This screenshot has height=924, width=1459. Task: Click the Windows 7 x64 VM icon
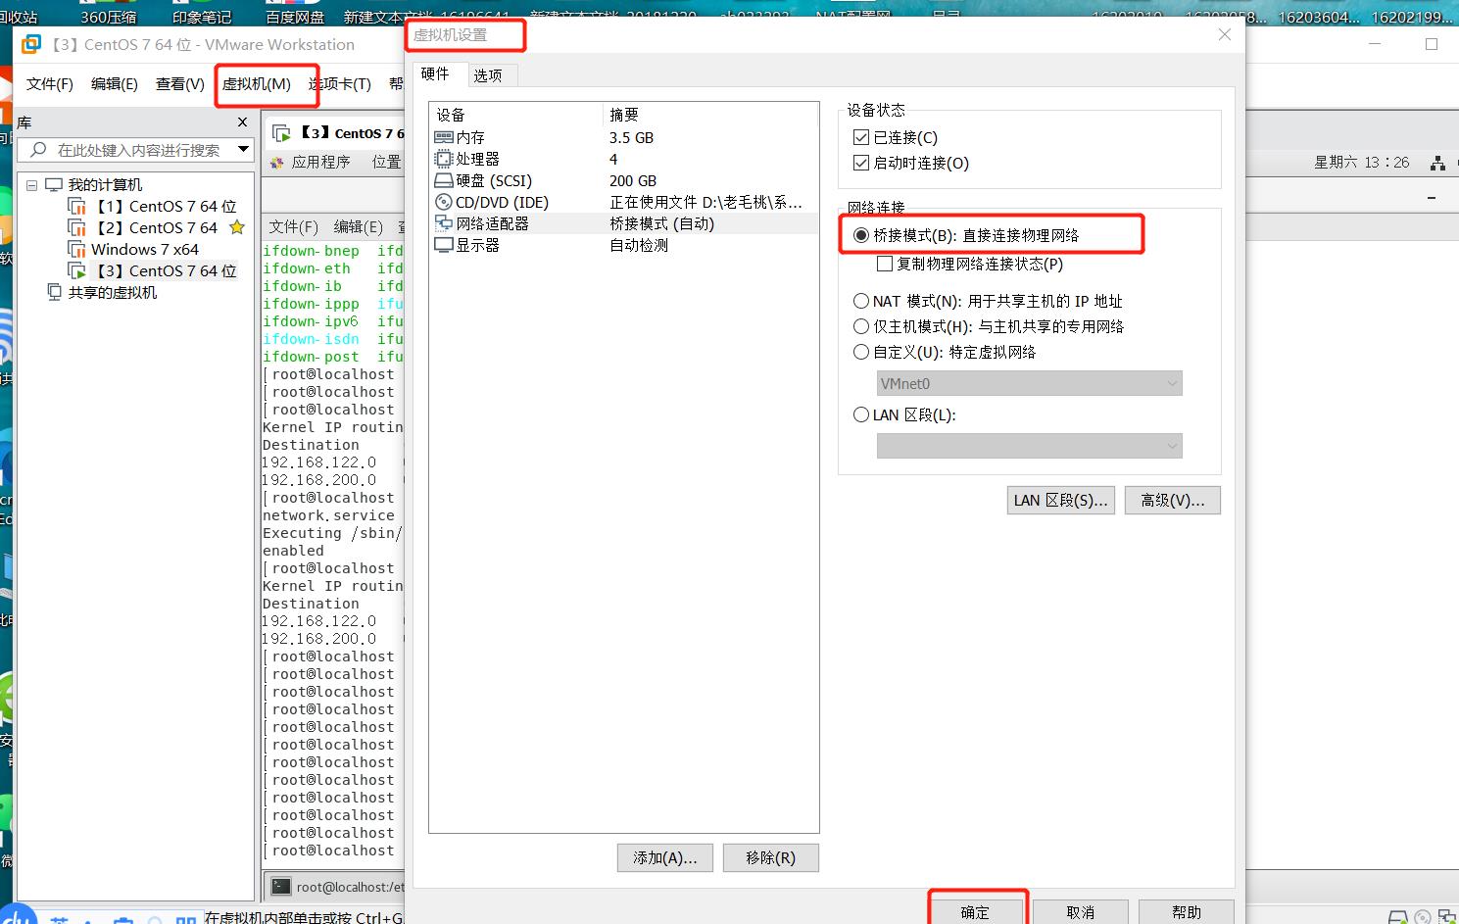pyautogui.click(x=76, y=249)
